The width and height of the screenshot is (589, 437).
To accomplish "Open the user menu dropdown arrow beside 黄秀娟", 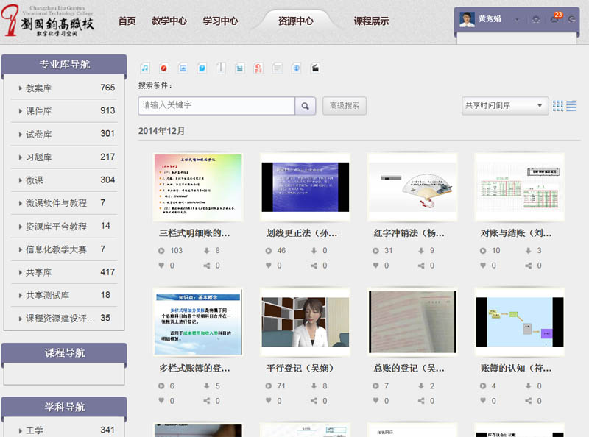I will pos(518,20).
